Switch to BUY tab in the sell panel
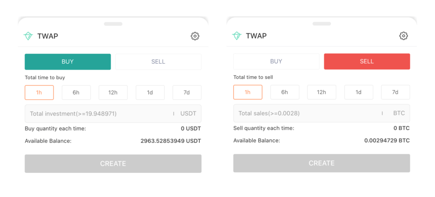 point(276,61)
